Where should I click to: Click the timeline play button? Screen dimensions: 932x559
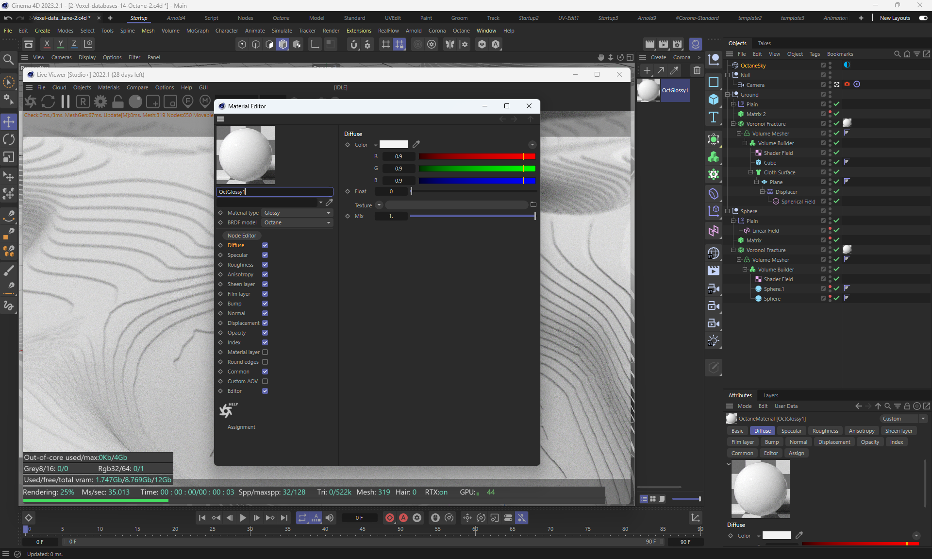[243, 518]
